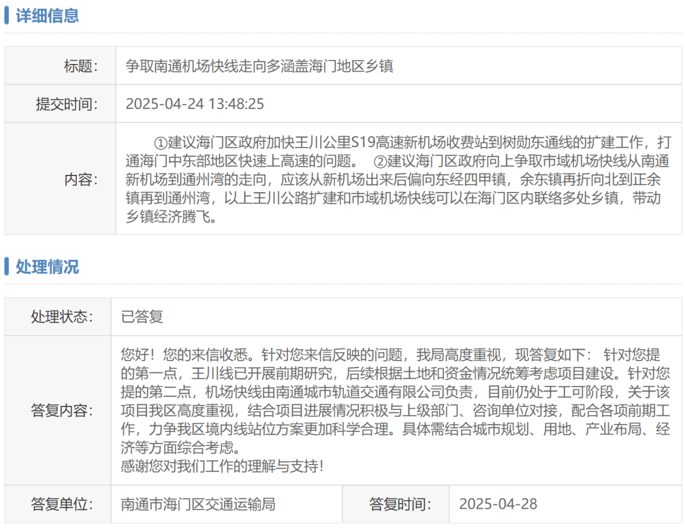Click the 详细信息 section heading
This screenshot has height=531, width=685.
tap(47, 16)
